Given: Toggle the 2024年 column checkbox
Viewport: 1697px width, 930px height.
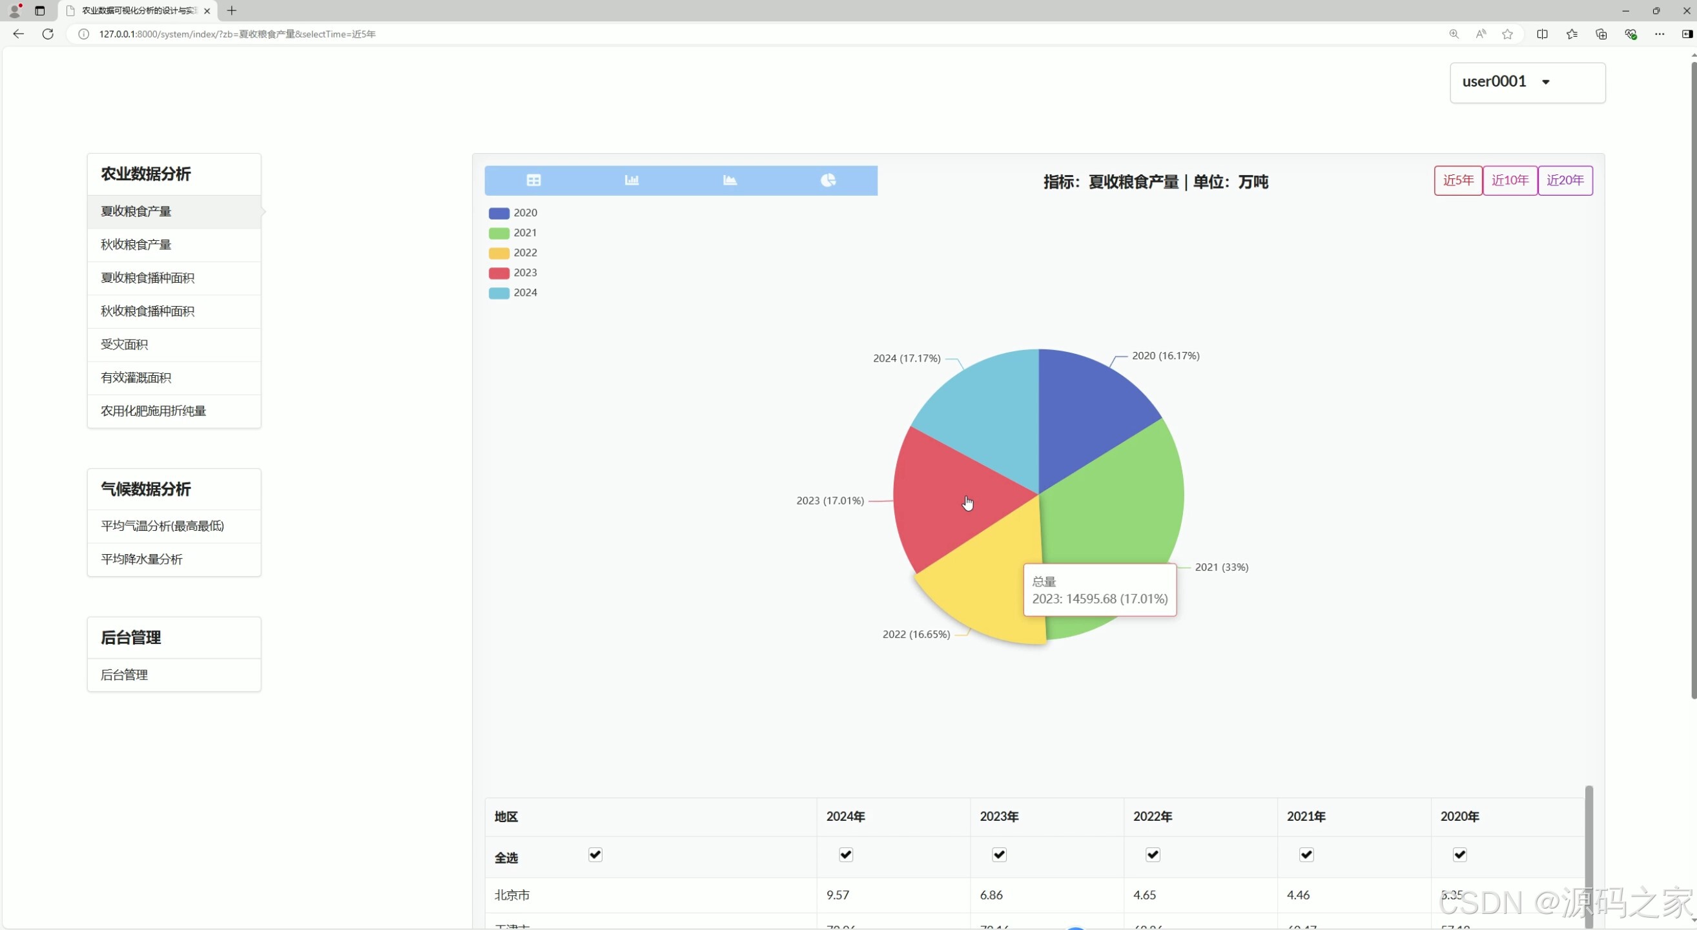Looking at the screenshot, I should coord(846,855).
